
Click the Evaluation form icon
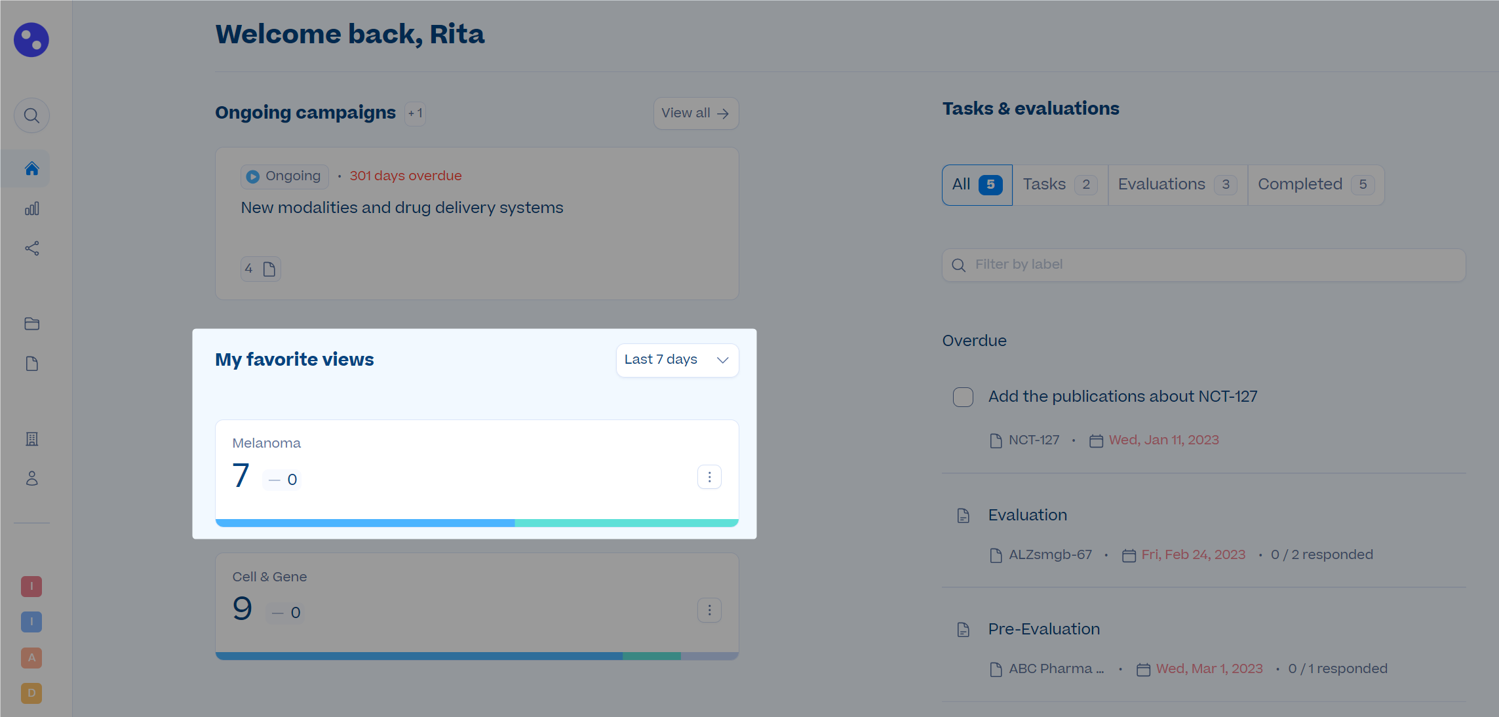[963, 516]
